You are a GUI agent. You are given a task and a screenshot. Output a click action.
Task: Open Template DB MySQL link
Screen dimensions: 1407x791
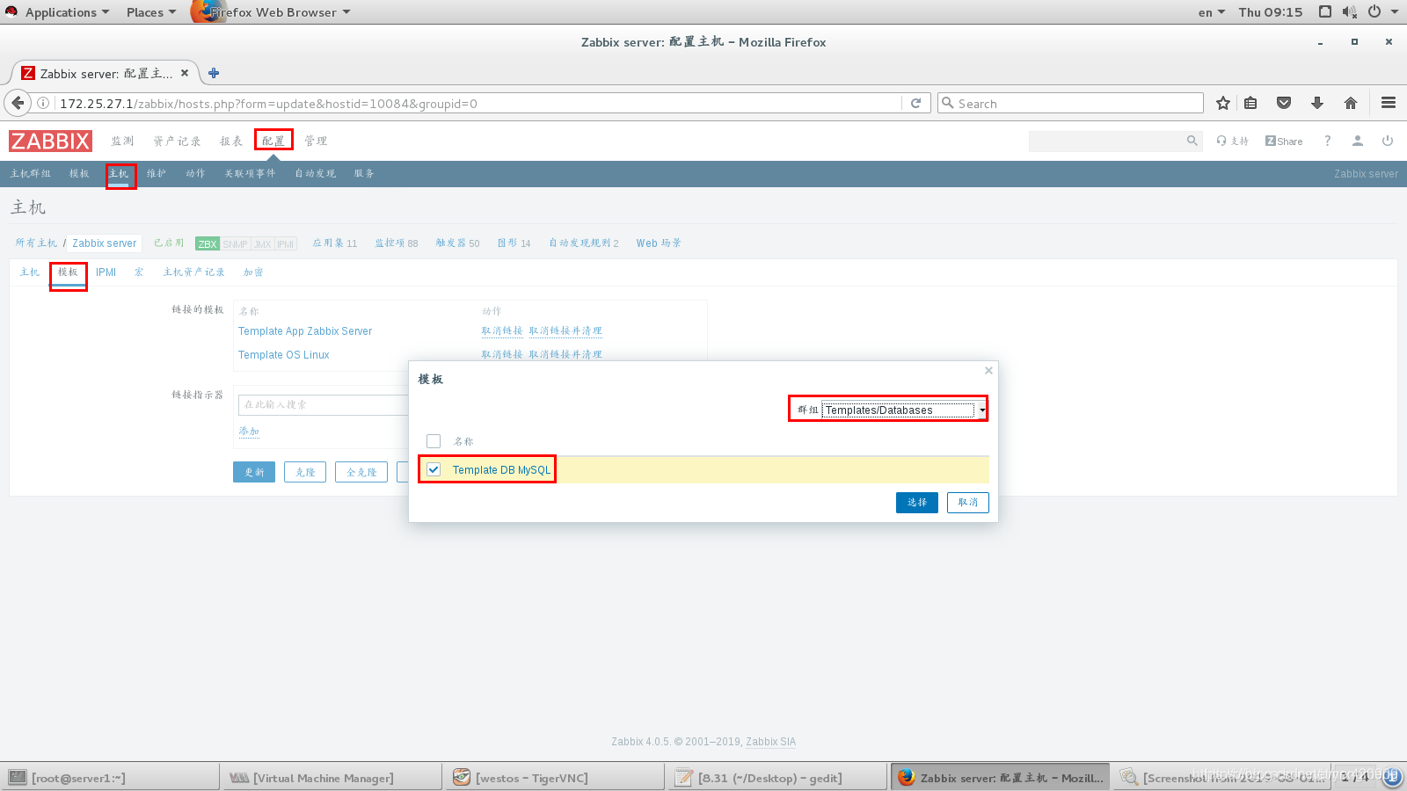(x=501, y=470)
